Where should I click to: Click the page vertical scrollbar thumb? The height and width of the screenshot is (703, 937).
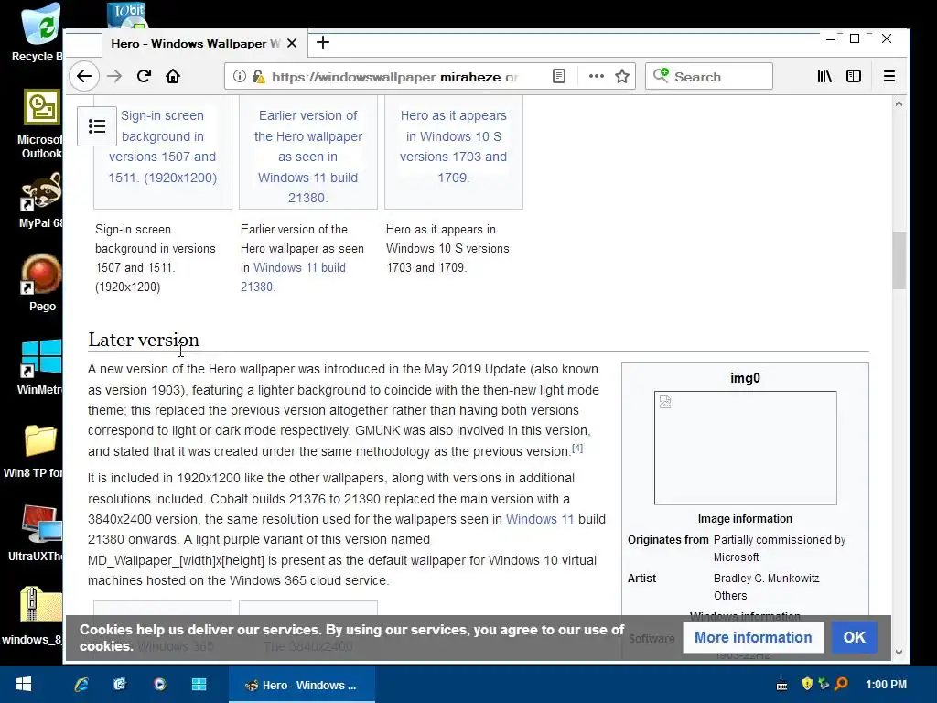[899, 260]
